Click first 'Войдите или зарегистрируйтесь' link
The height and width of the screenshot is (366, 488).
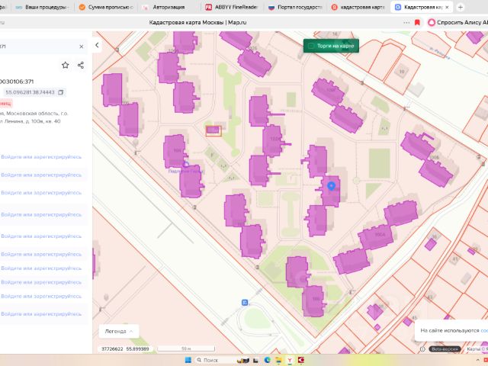[41, 157]
